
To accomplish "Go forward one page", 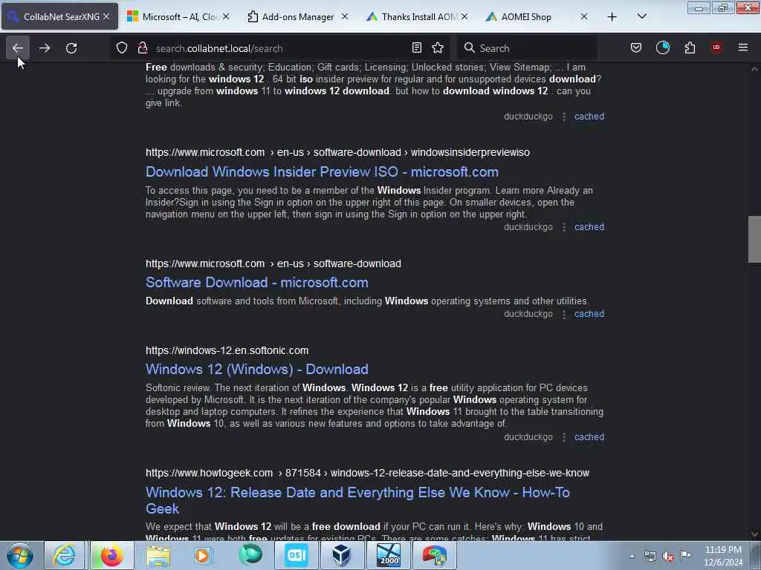I will 45,48.
